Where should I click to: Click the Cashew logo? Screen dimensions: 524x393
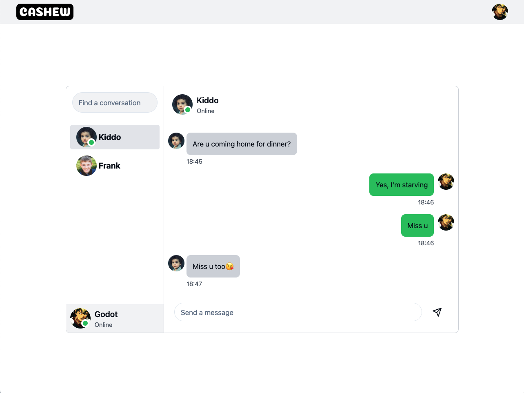[x=45, y=12]
